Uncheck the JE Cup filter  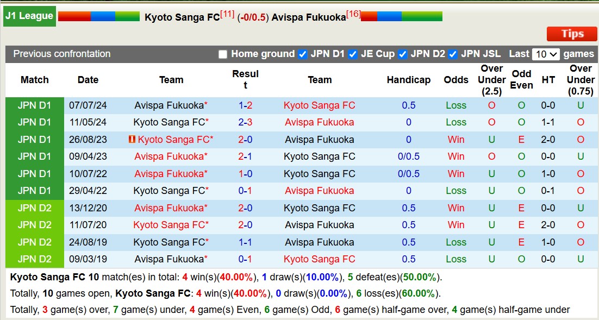[353, 54]
